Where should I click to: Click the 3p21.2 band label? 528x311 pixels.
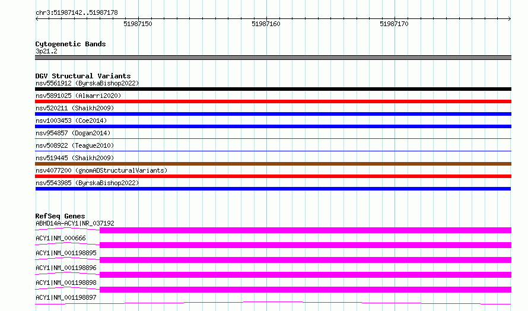pyautogui.click(x=46, y=51)
